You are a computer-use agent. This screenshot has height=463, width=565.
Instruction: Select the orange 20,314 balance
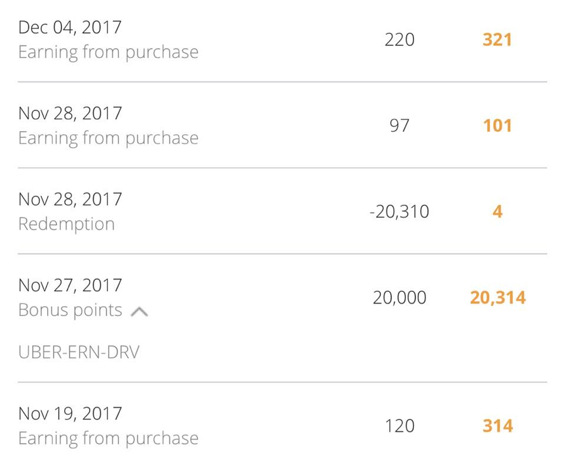tap(497, 297)
